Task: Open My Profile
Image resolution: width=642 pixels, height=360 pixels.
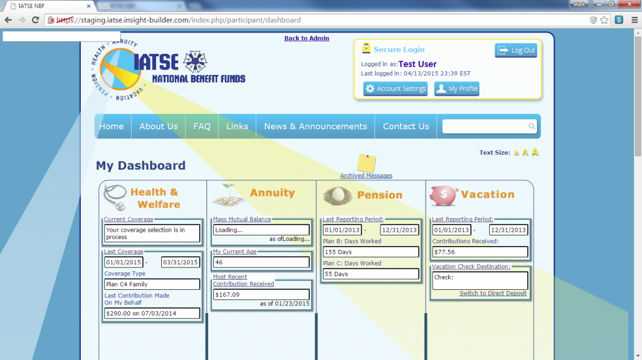Action: click(x=456, y=88)
